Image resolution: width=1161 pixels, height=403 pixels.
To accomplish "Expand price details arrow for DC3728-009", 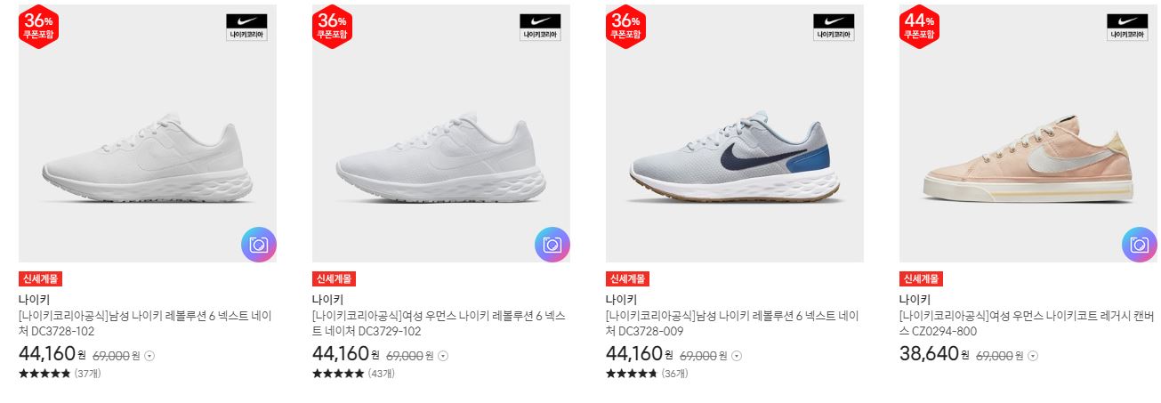I will (737, 356).
